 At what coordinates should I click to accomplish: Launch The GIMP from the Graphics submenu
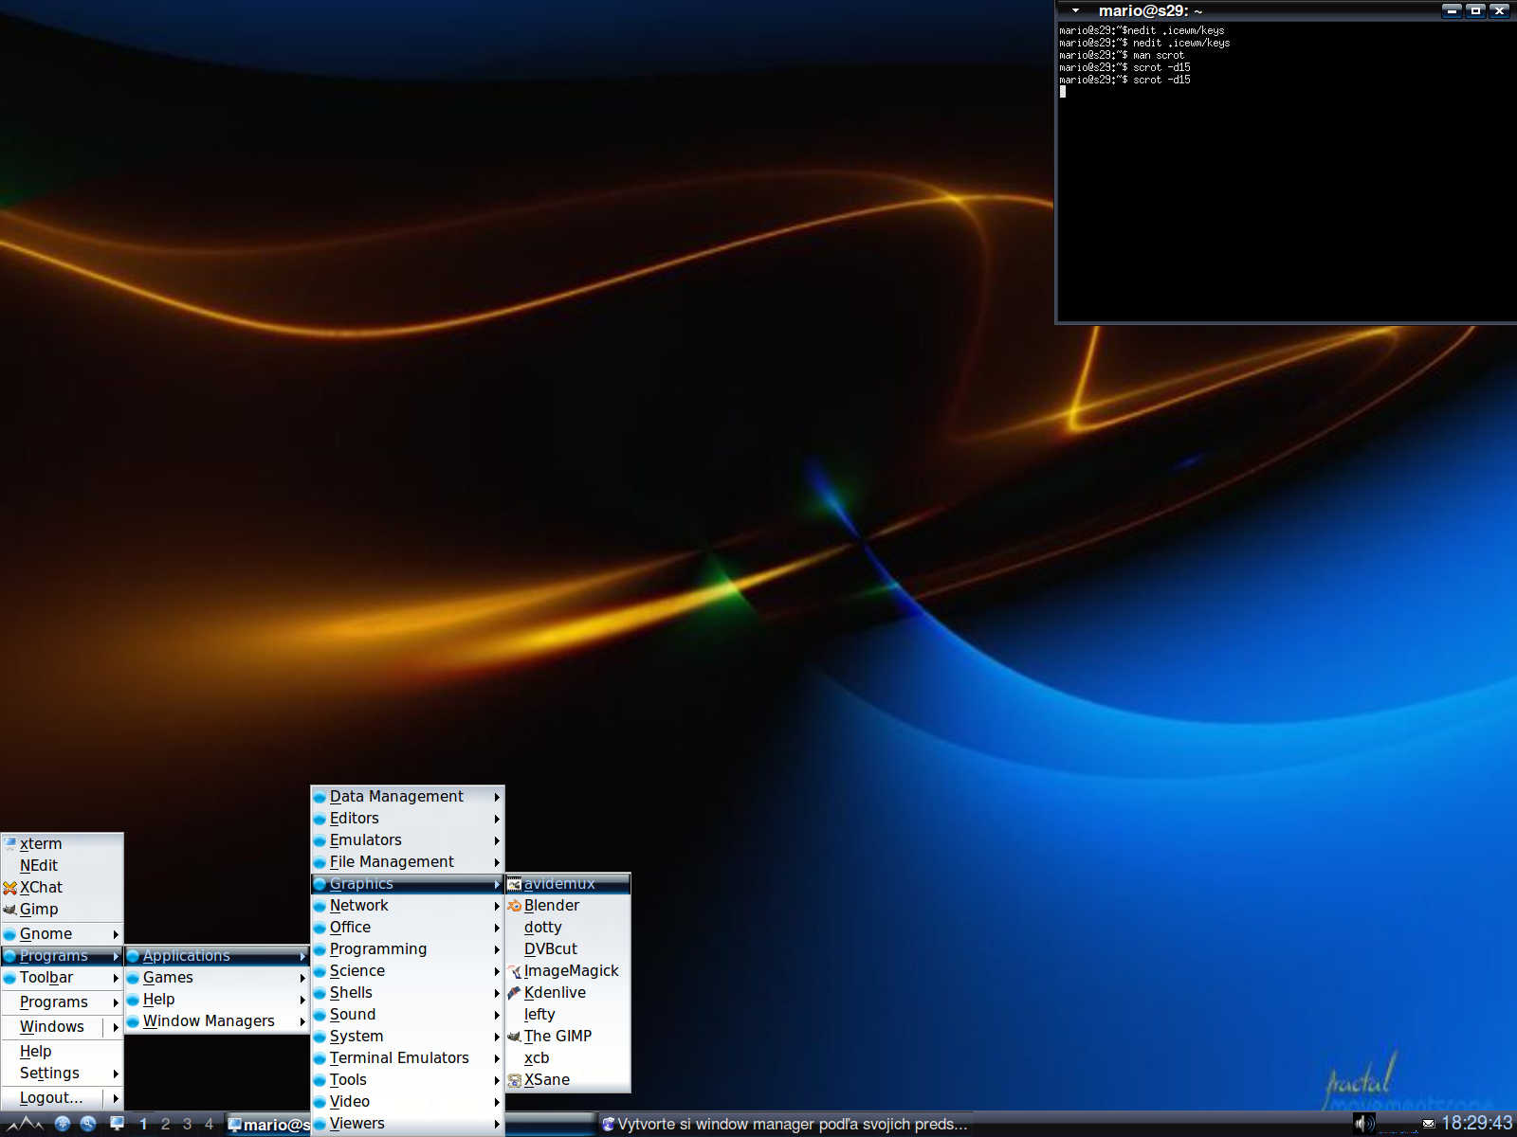pos(568,1036)
